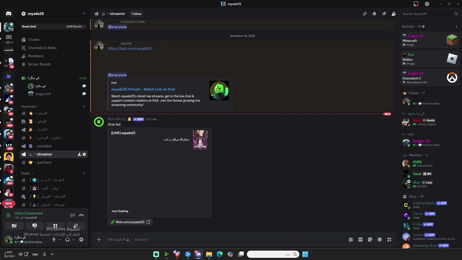Image resolution: width=462 pixels, height=260 pixels.
Task: Open Microsoft Edge from the taskbar
Action: (x=219, y=254)
